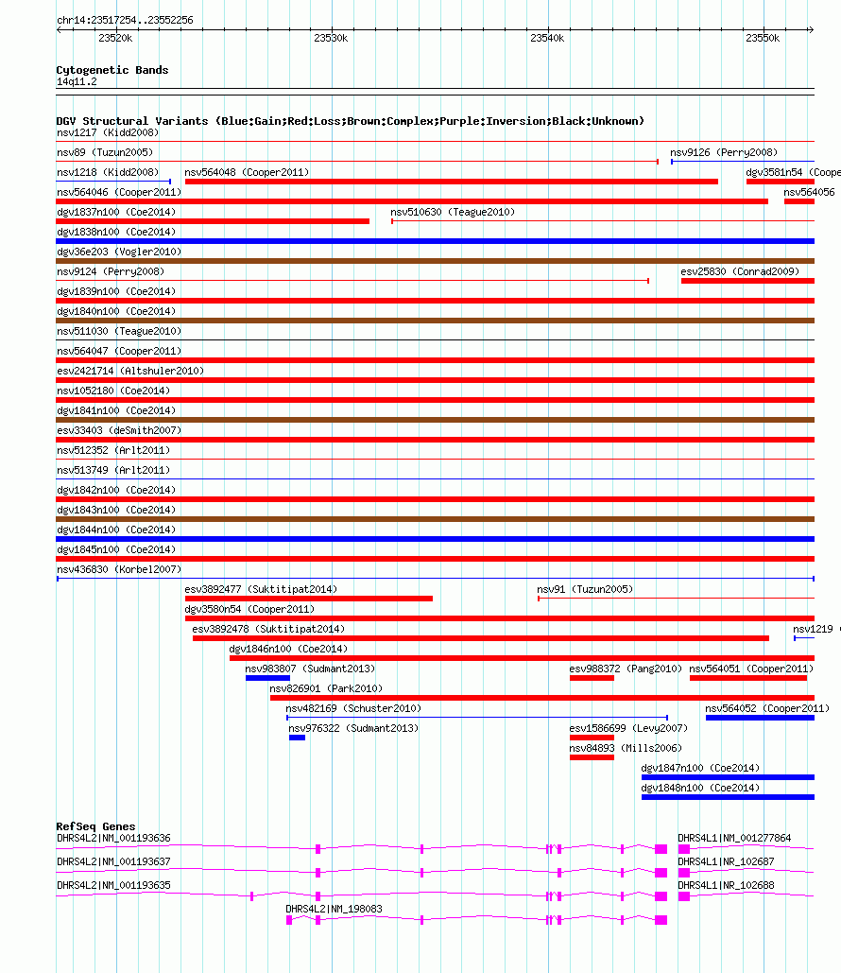Select the 23530k ruler tick label
The height and width of the screenshot is (973, 841).
(x=331, y=38)
